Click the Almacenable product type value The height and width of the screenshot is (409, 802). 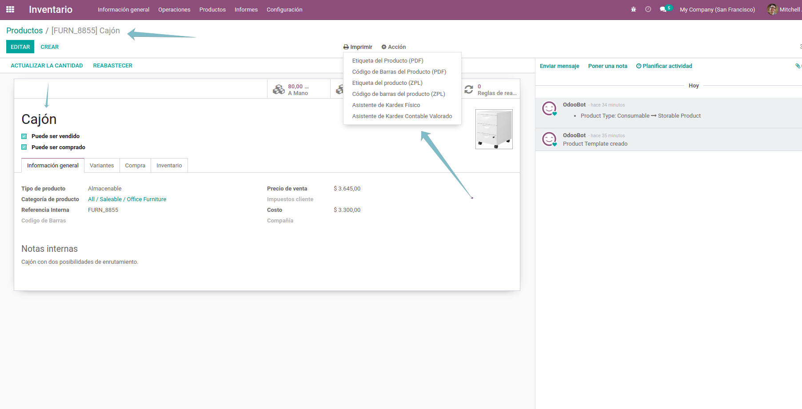[105, 189]
